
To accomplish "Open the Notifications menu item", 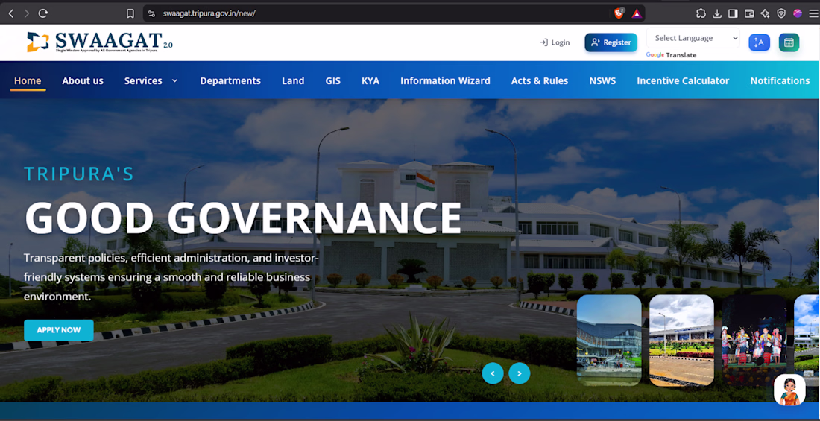I will click(780, 80).
